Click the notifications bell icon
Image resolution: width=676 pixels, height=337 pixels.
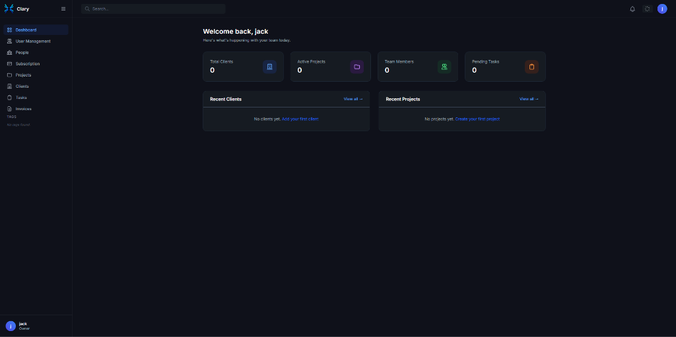(632, 9)
